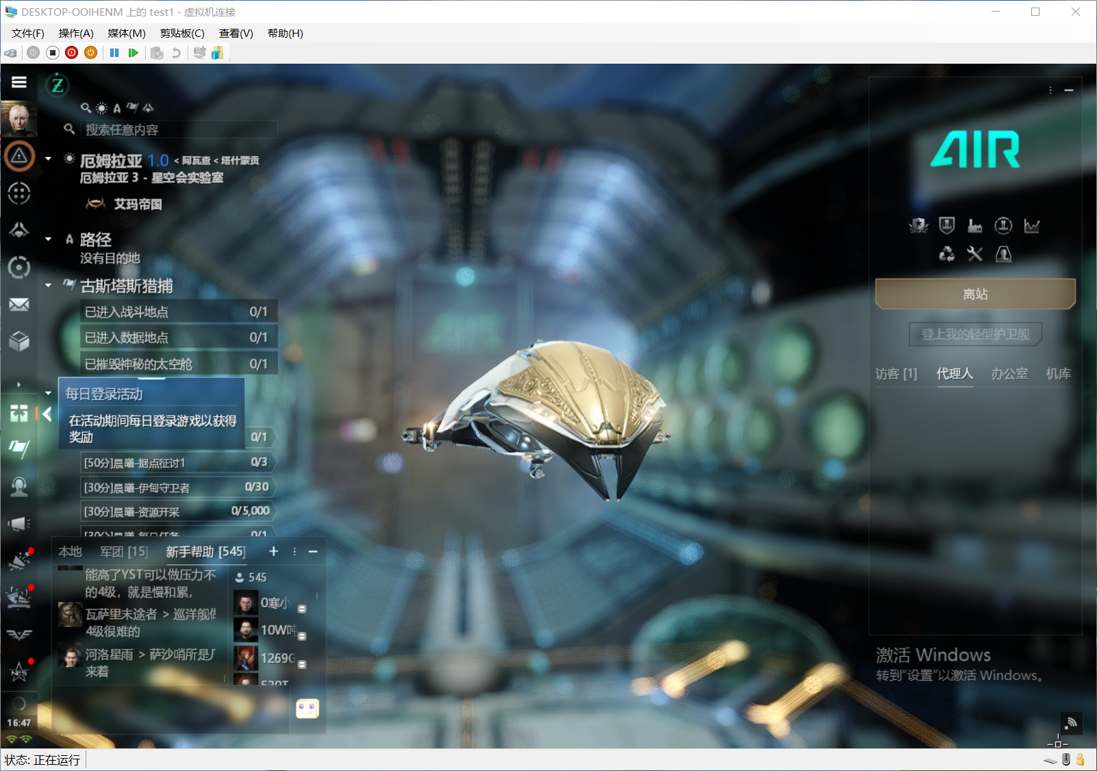Open the 办公室 station tab

(1009, 373)
